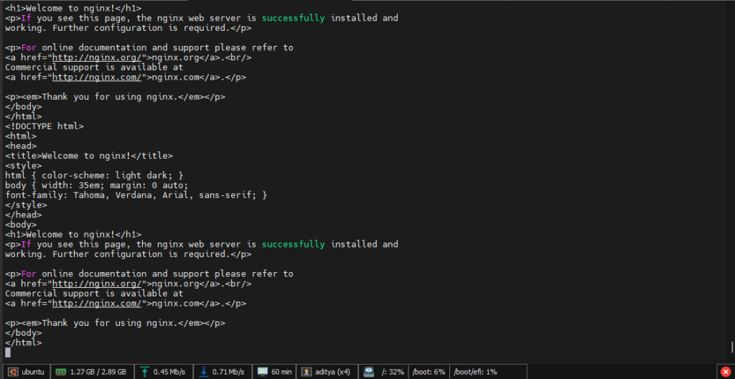Click the disk drive icon
The height and width of the screenshot is (379, 735).
pos(368,372)
